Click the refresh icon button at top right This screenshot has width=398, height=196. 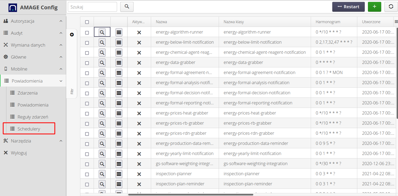point(391,7)
